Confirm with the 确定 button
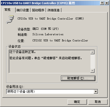Image resolution: width=110 pixels, height=107 pixels. coord(77,102)
